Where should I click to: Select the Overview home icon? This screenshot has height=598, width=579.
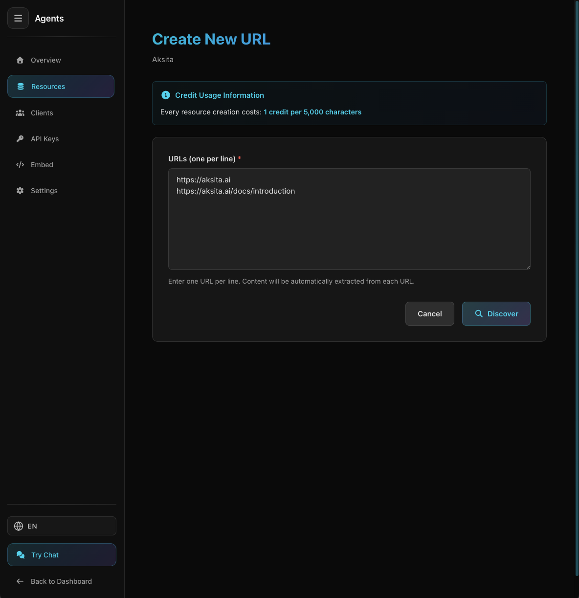click(20, 60)
